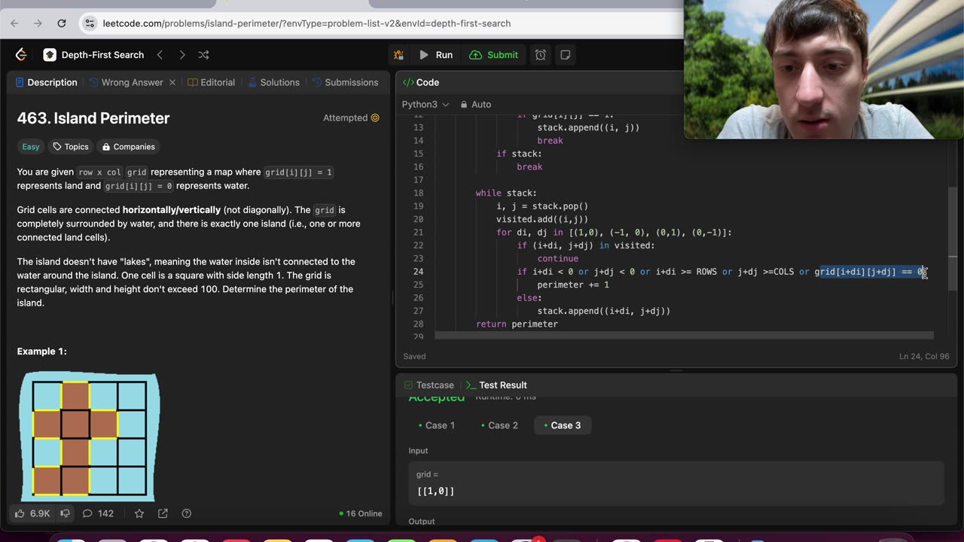Click the Easy difficulty badge
964x542 pixels.
(x=30, y=147)
